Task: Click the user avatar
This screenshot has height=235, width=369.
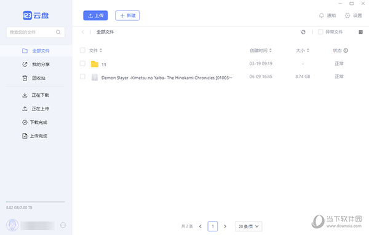Action: 12,225
